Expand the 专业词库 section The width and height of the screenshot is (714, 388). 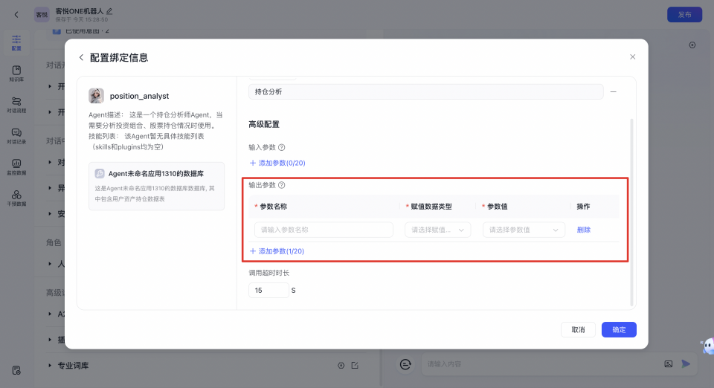(50, 365)
